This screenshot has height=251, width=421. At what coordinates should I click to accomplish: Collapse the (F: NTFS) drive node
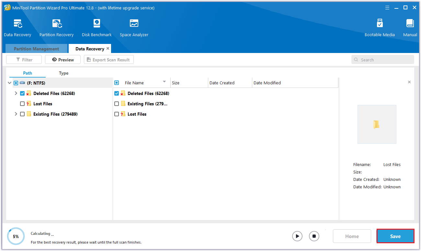(9, 83)
